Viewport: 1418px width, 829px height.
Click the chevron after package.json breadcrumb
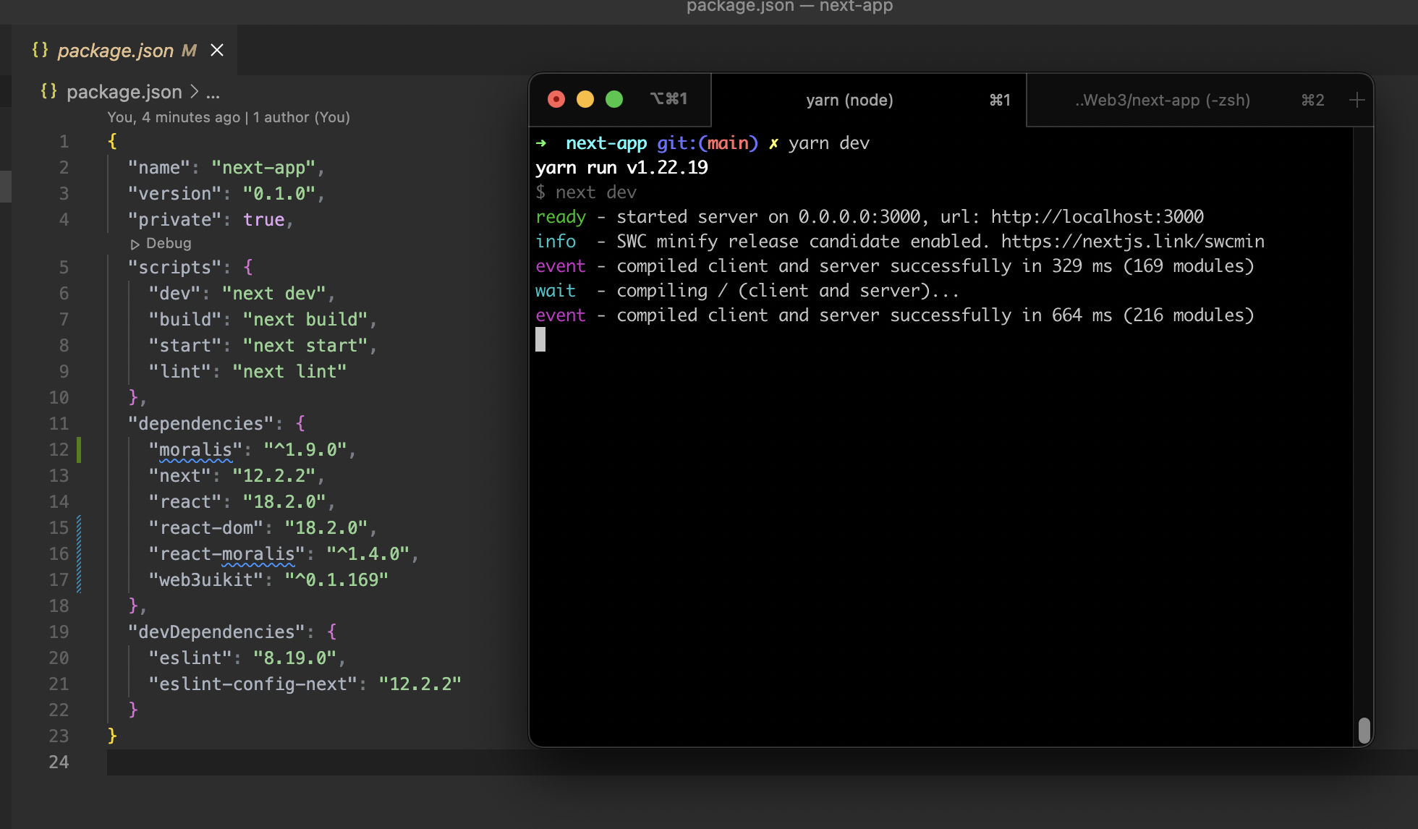click(193, 92)
